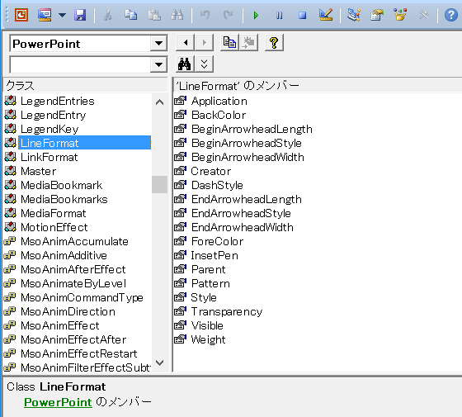Click the Copy toolbar icon
The height and width of the screenshot is (417, 462).
(x=130, y=15)
